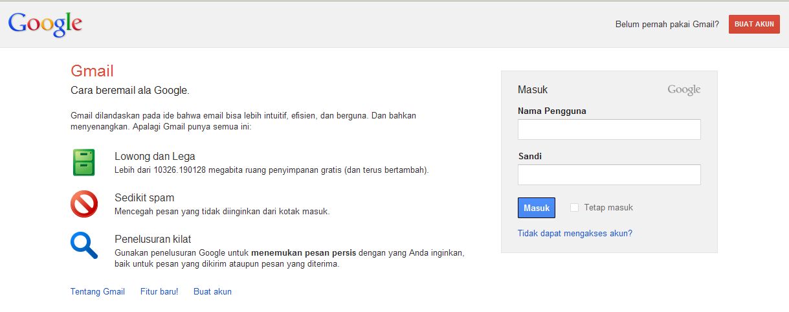The height and width of the screenshot is (312, 789).
Task: Enable the Tetap masuk checkbox
Action: (574, 207)
